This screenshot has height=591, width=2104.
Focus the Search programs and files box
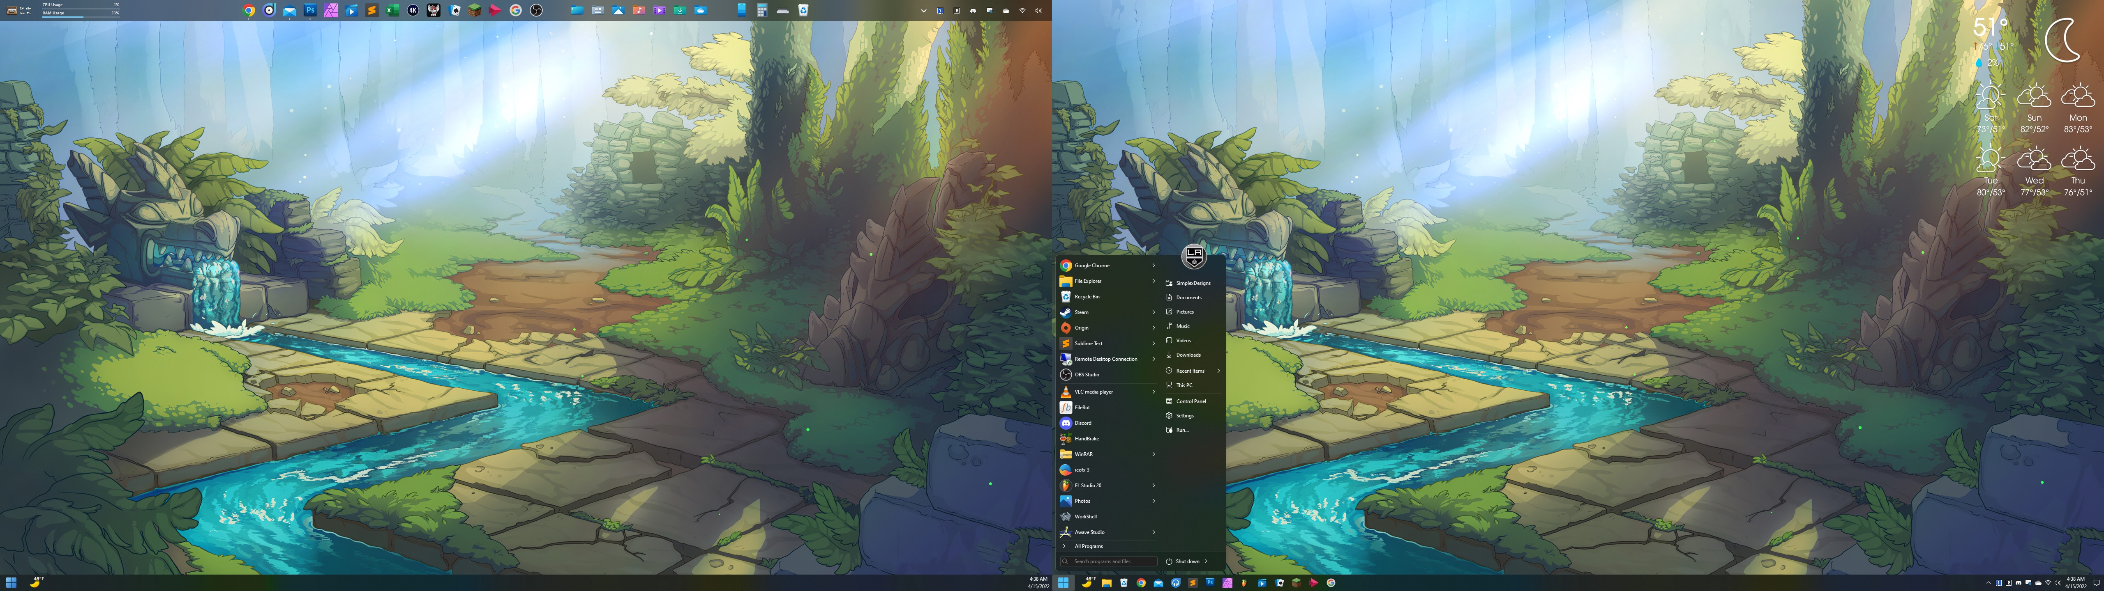[1108, 561]
